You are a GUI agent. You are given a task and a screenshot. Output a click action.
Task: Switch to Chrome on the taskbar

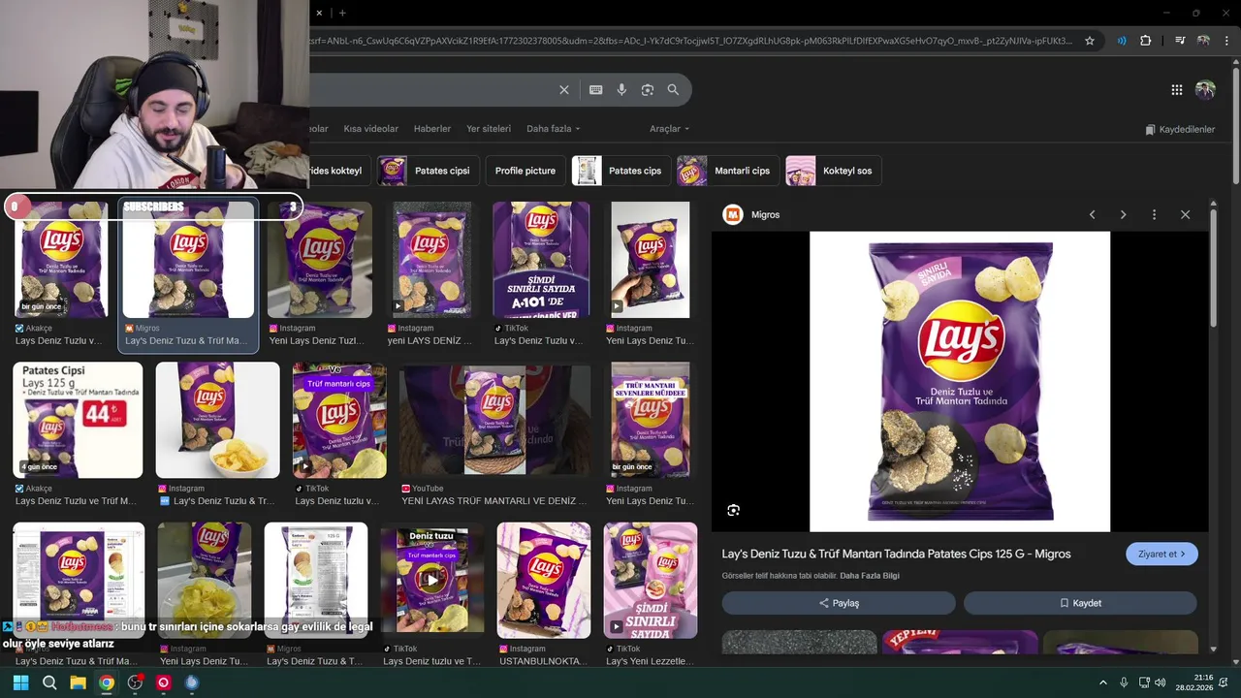[x=107, y=682]
